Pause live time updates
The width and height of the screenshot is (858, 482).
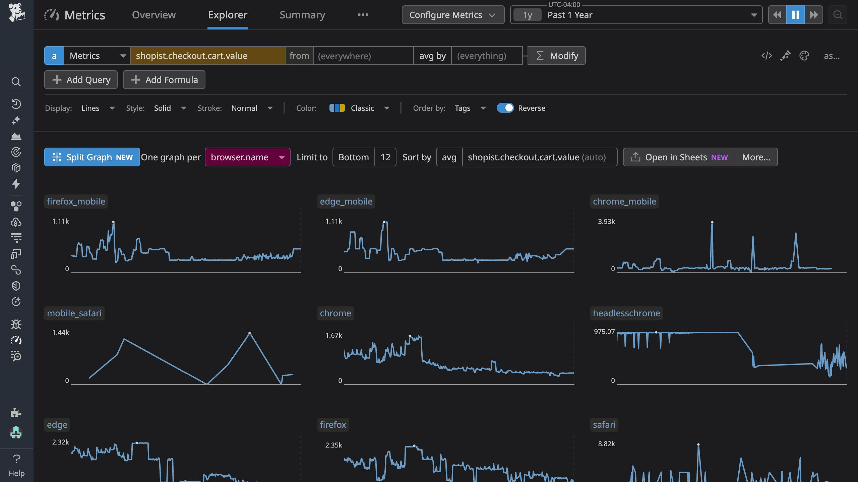click(x=795, y=15)
